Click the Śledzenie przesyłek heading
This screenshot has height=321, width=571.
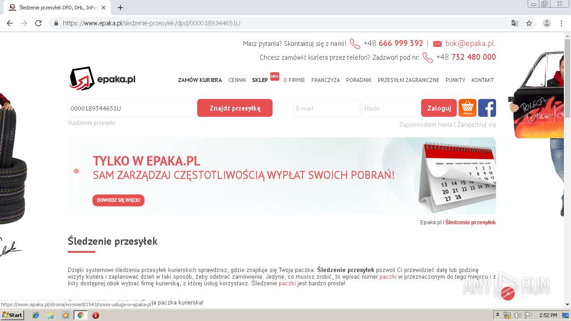tap(112, 241)
